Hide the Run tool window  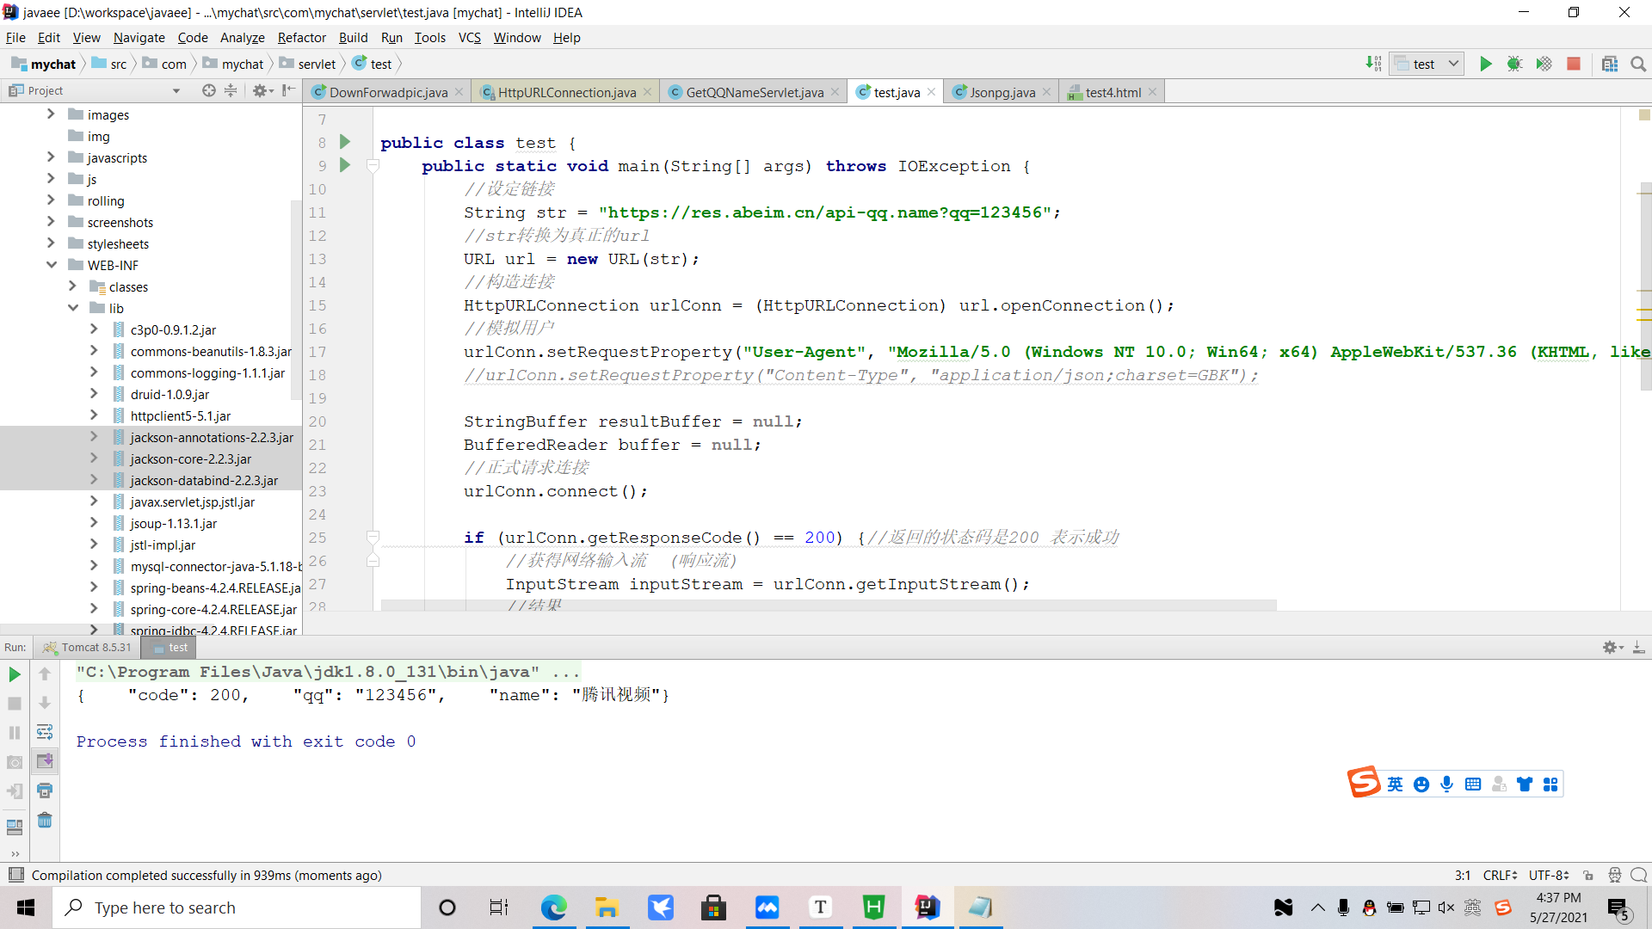pos(1639,647)
